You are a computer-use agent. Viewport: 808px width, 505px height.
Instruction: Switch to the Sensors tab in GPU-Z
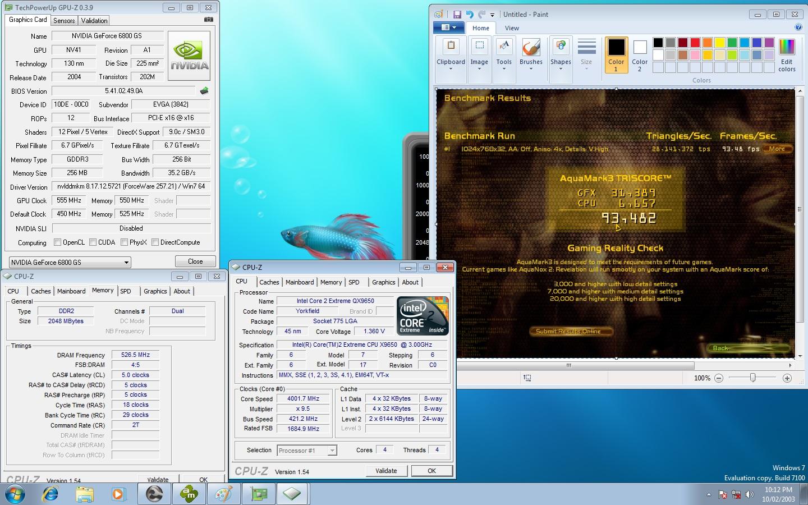(x=64, y=21)
